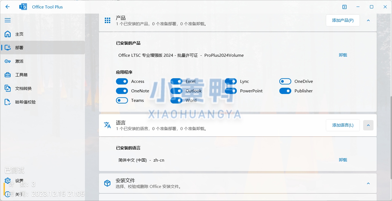
Task: Toggle the Lync application switch
Action: (x=231, y=81)
